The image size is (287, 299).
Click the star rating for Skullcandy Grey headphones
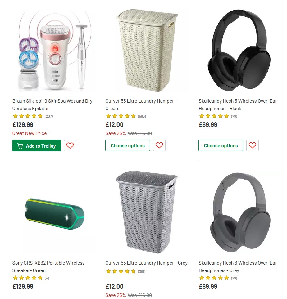pyautogui.click(x=214, y=278)
